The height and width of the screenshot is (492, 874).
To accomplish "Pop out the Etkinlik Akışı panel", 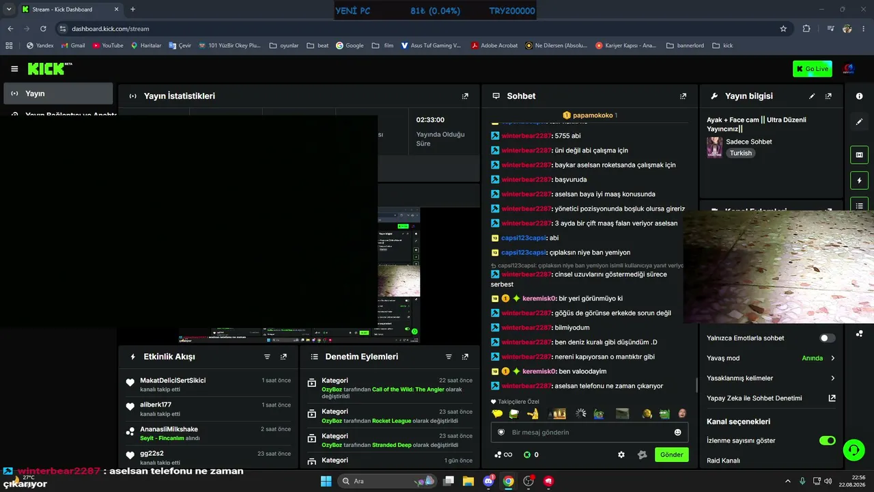I will 283,357.
